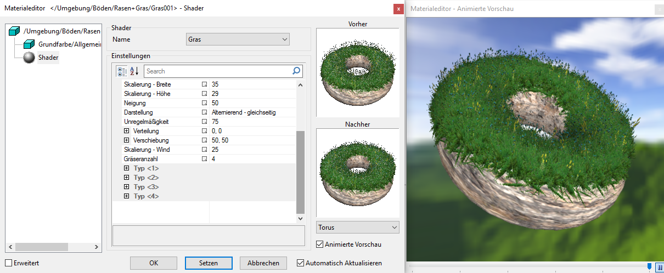
Task: Click the Vorher torus preview thumbnail
Action: pyautogui.click(x=358, y=72)
